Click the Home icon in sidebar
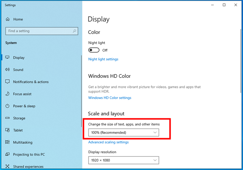This screenshot has width=243, height=170. [x=7, y=19]
